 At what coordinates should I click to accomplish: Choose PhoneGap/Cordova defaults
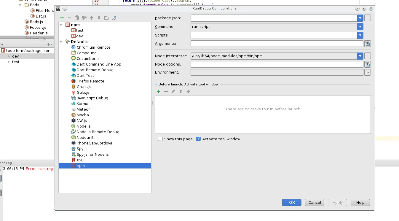tap(92, 143)
